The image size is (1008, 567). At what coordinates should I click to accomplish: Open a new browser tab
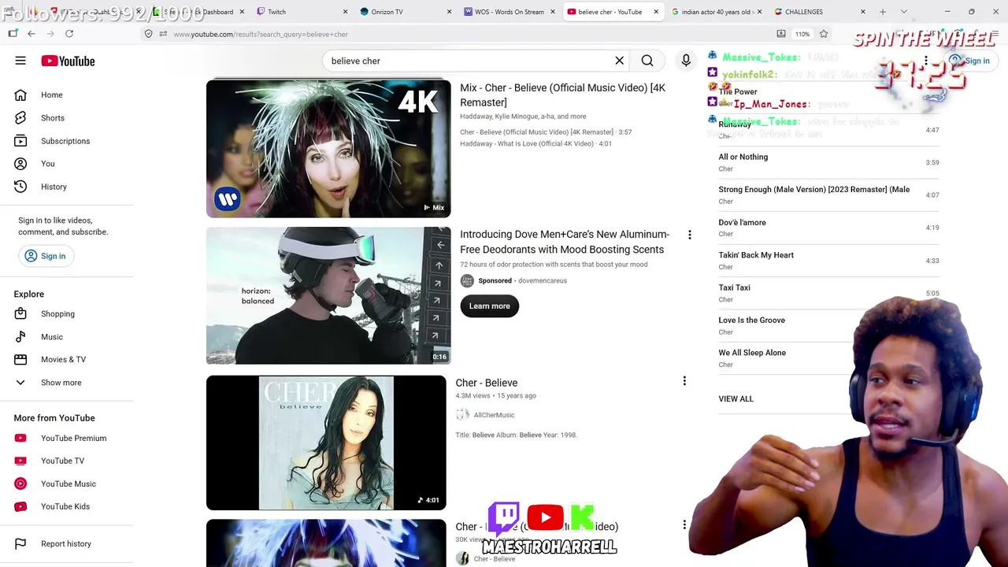883,12
